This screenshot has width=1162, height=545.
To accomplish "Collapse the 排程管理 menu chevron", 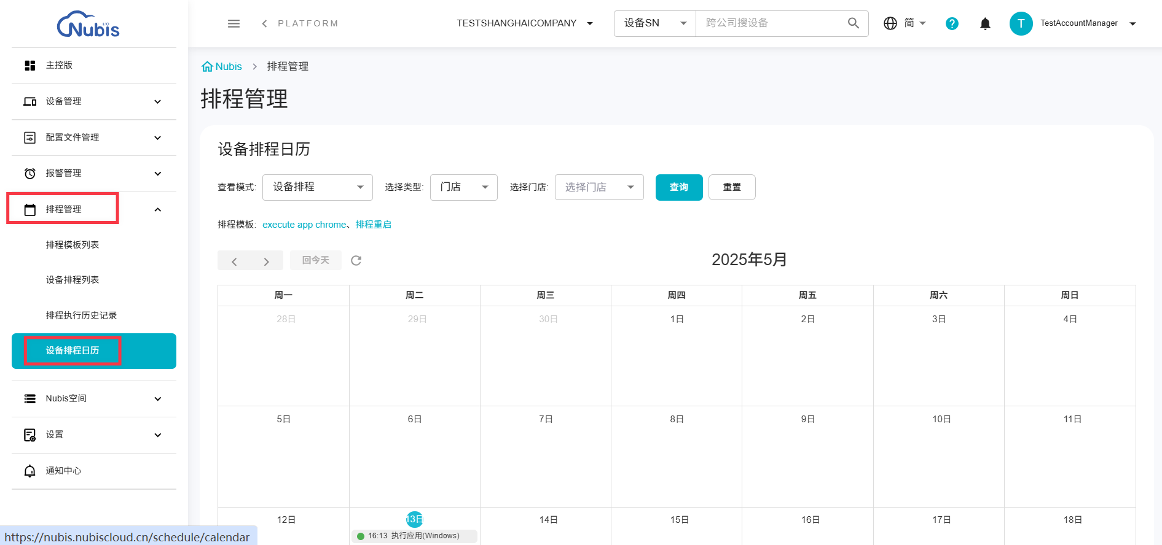I will click(x=158, y=209).
